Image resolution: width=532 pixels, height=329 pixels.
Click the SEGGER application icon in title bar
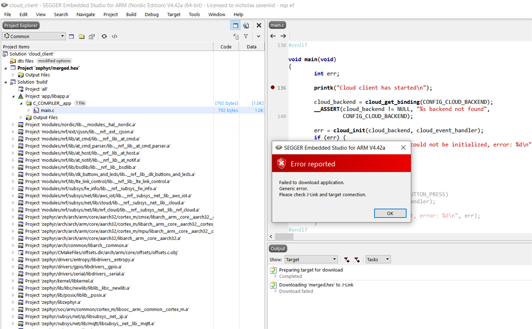tap(5, 5)
